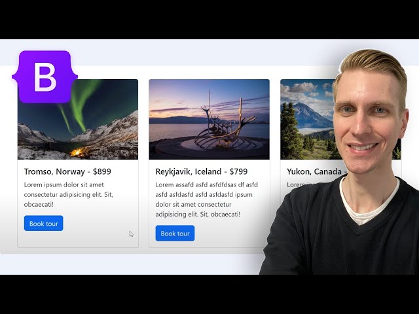Select the 'Yukon, Canada' card title
This screenshot has width=419, height=314.
(314, 171)
